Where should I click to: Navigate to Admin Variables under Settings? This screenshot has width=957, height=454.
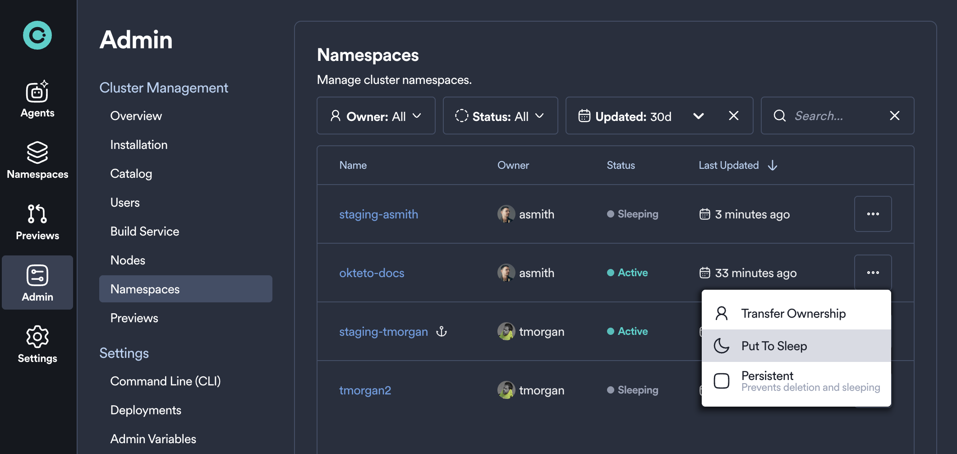pyautogui.click(x=153, y=438)
